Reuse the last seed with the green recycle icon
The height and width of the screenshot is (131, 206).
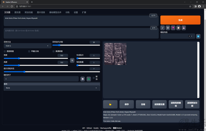(x=89, y=79)
